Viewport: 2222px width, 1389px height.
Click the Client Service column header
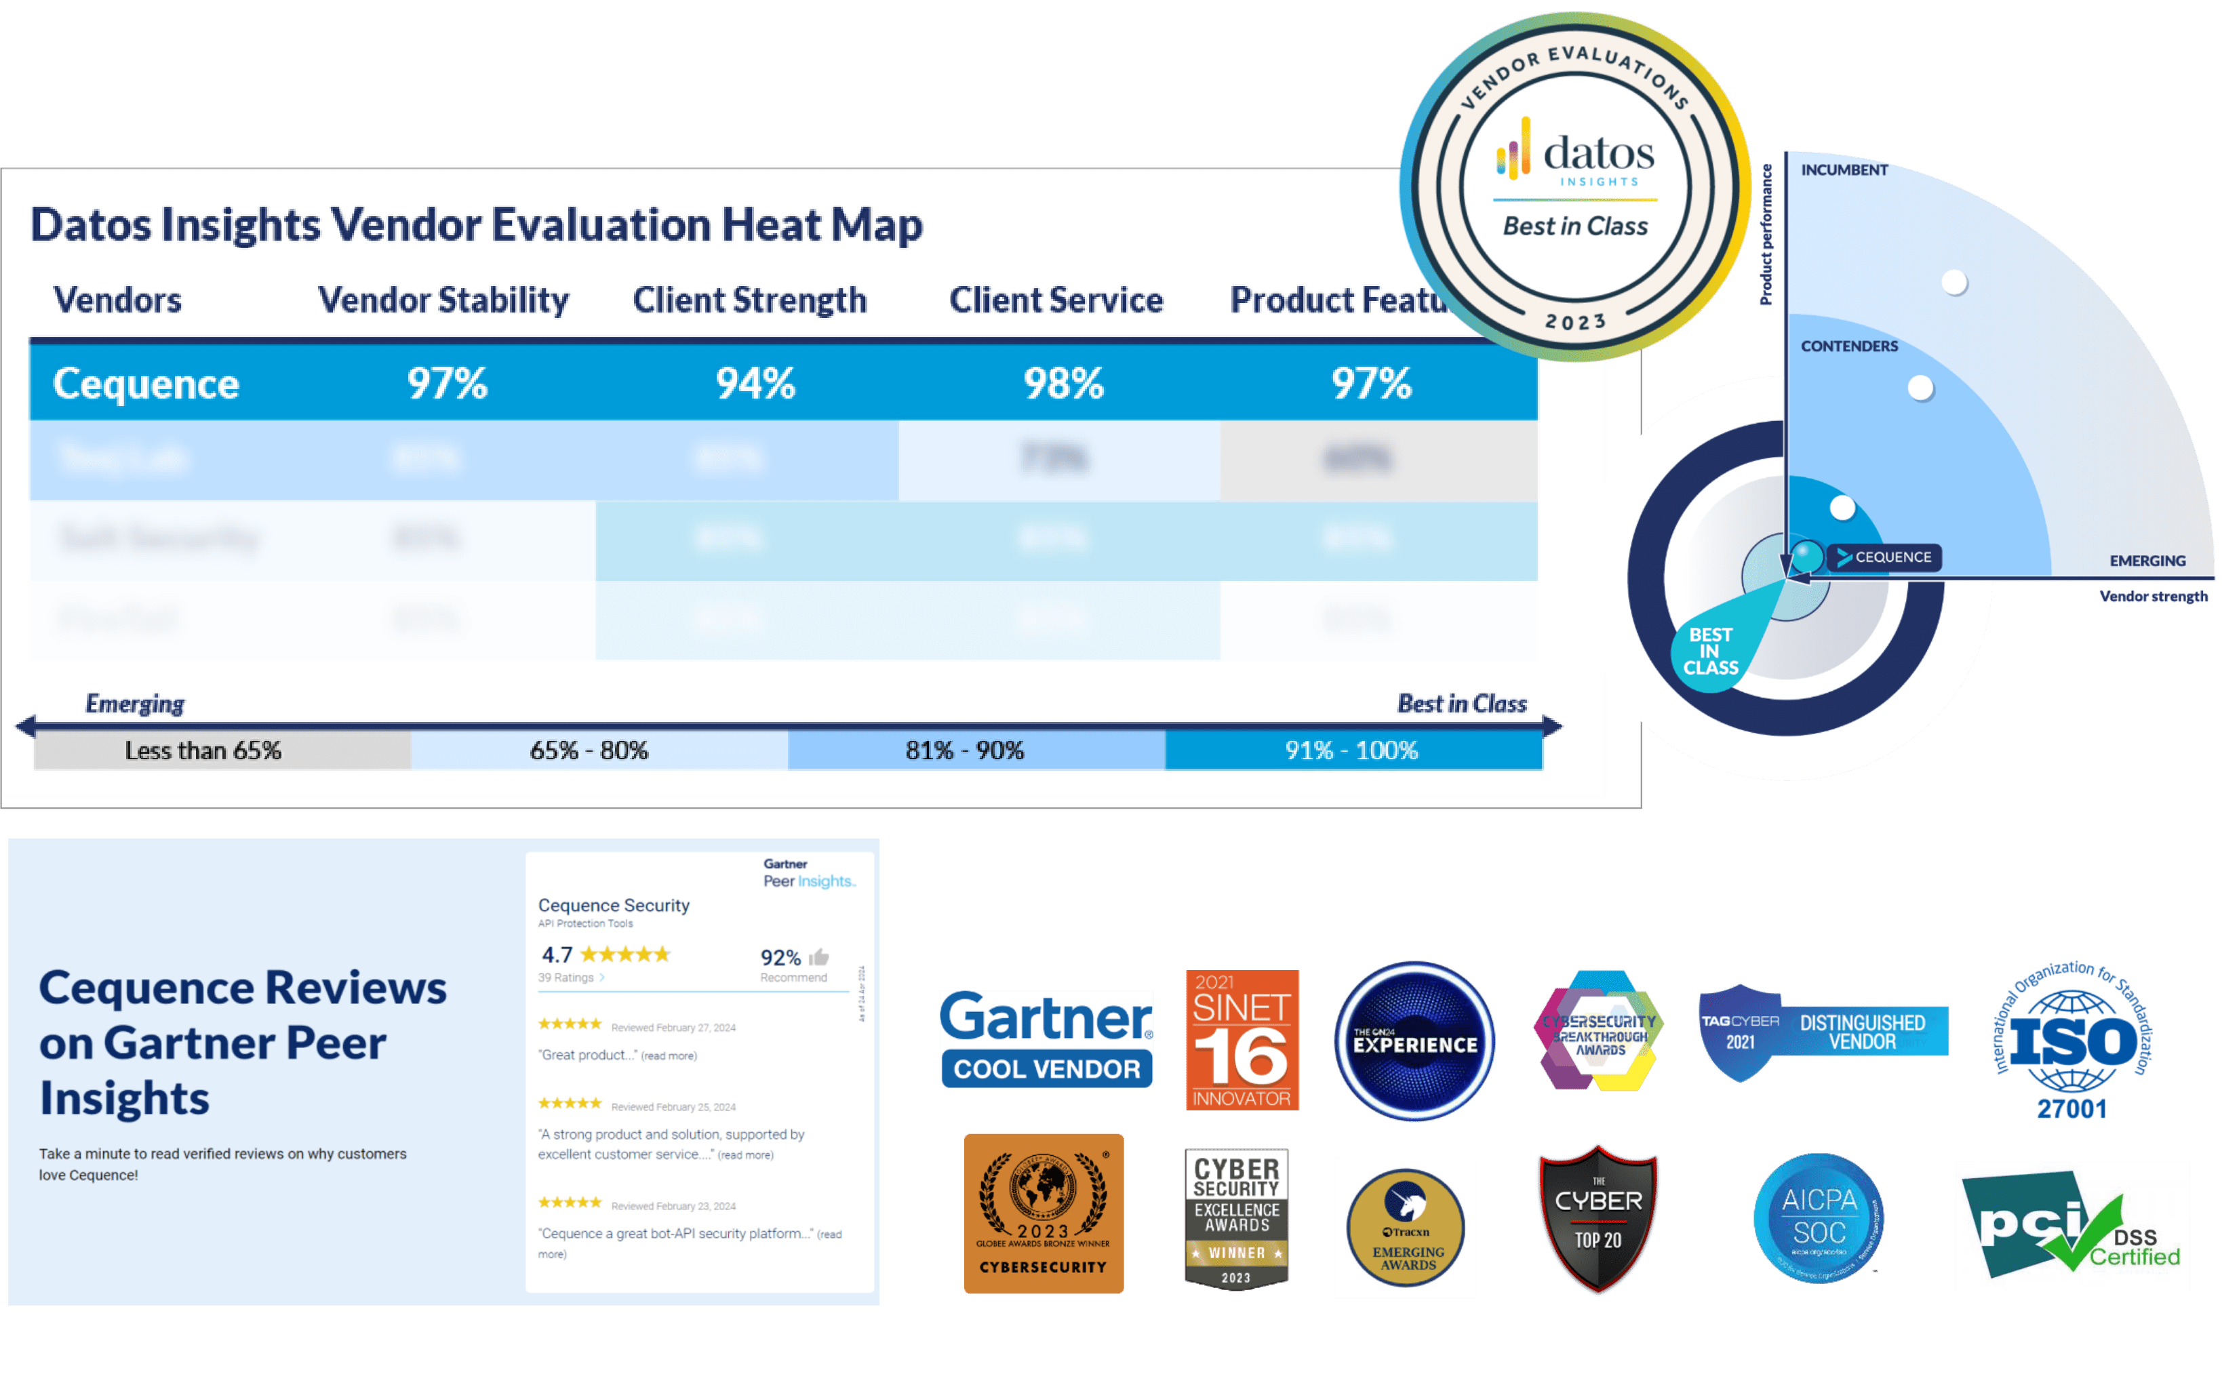coord(1056,300)
